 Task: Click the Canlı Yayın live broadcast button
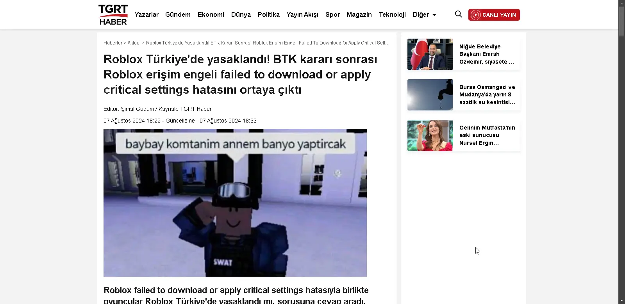tap(494, 15)
